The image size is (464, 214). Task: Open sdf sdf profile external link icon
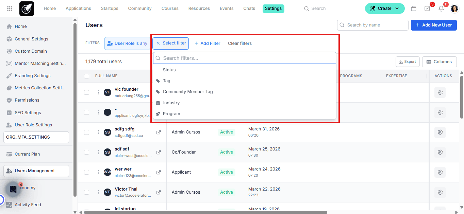[159, 152]
